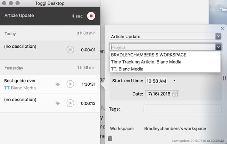Click tag icon on 0:06:13 entry
Image resolution: width=227 pixels, height=144 pixels.
point(58,103)
